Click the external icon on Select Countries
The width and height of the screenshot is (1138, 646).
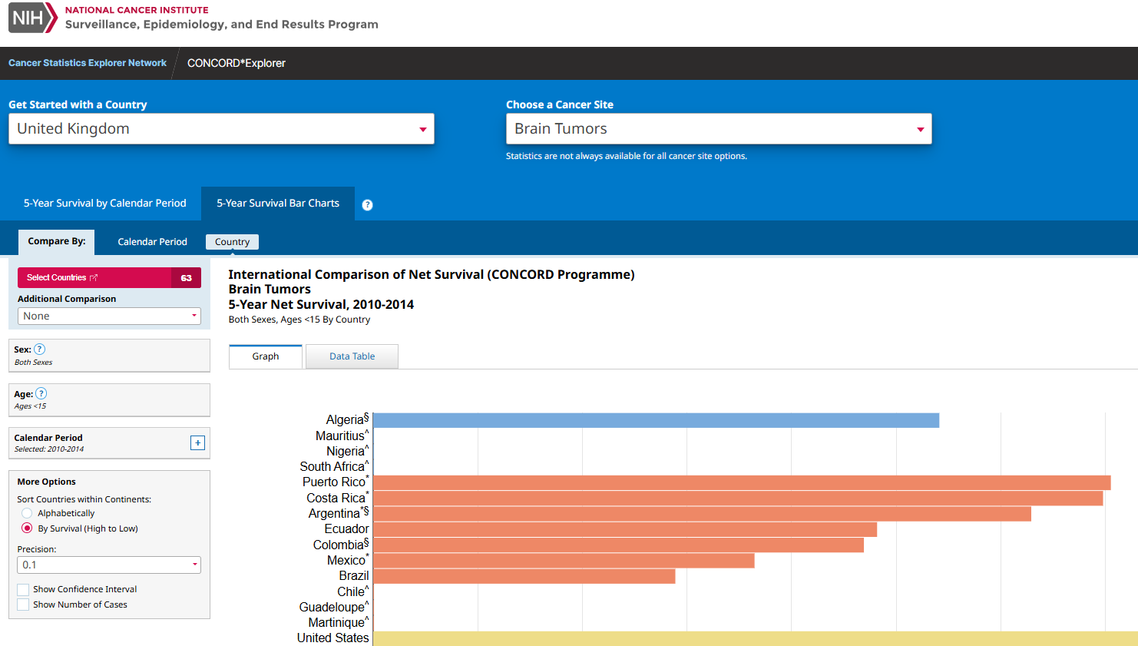pos(94,278)
